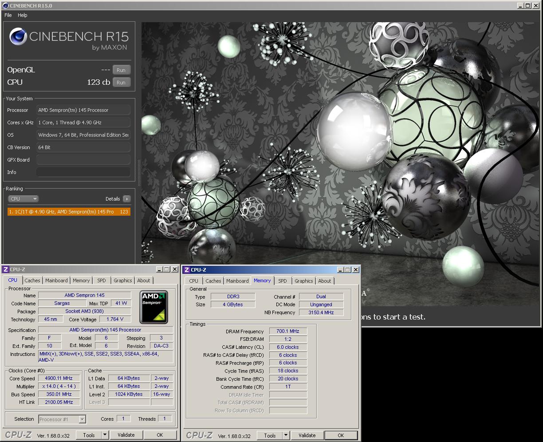Switch to About tab in right CPU-Z
The image size is (543, 442).
325,281
